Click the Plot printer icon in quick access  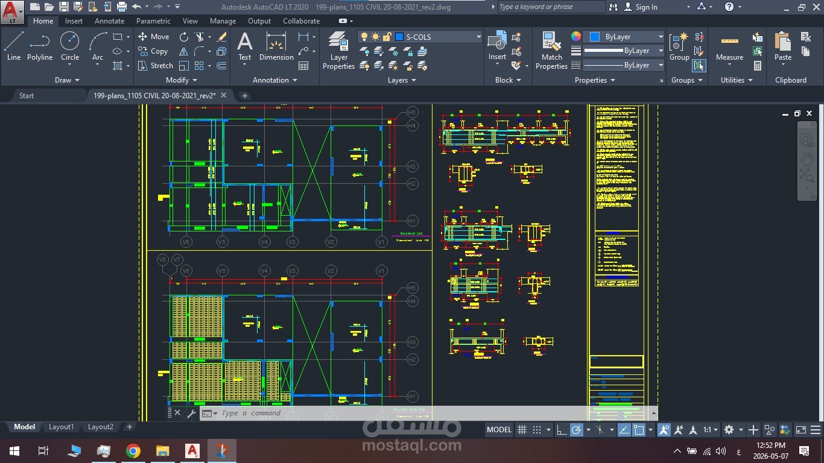pos(122,7)
